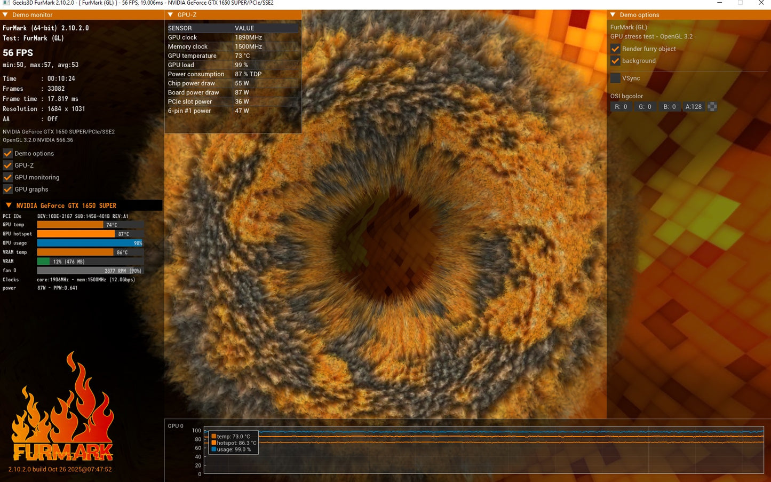Select the Memory clock 1500MHz row

[233, 46]
